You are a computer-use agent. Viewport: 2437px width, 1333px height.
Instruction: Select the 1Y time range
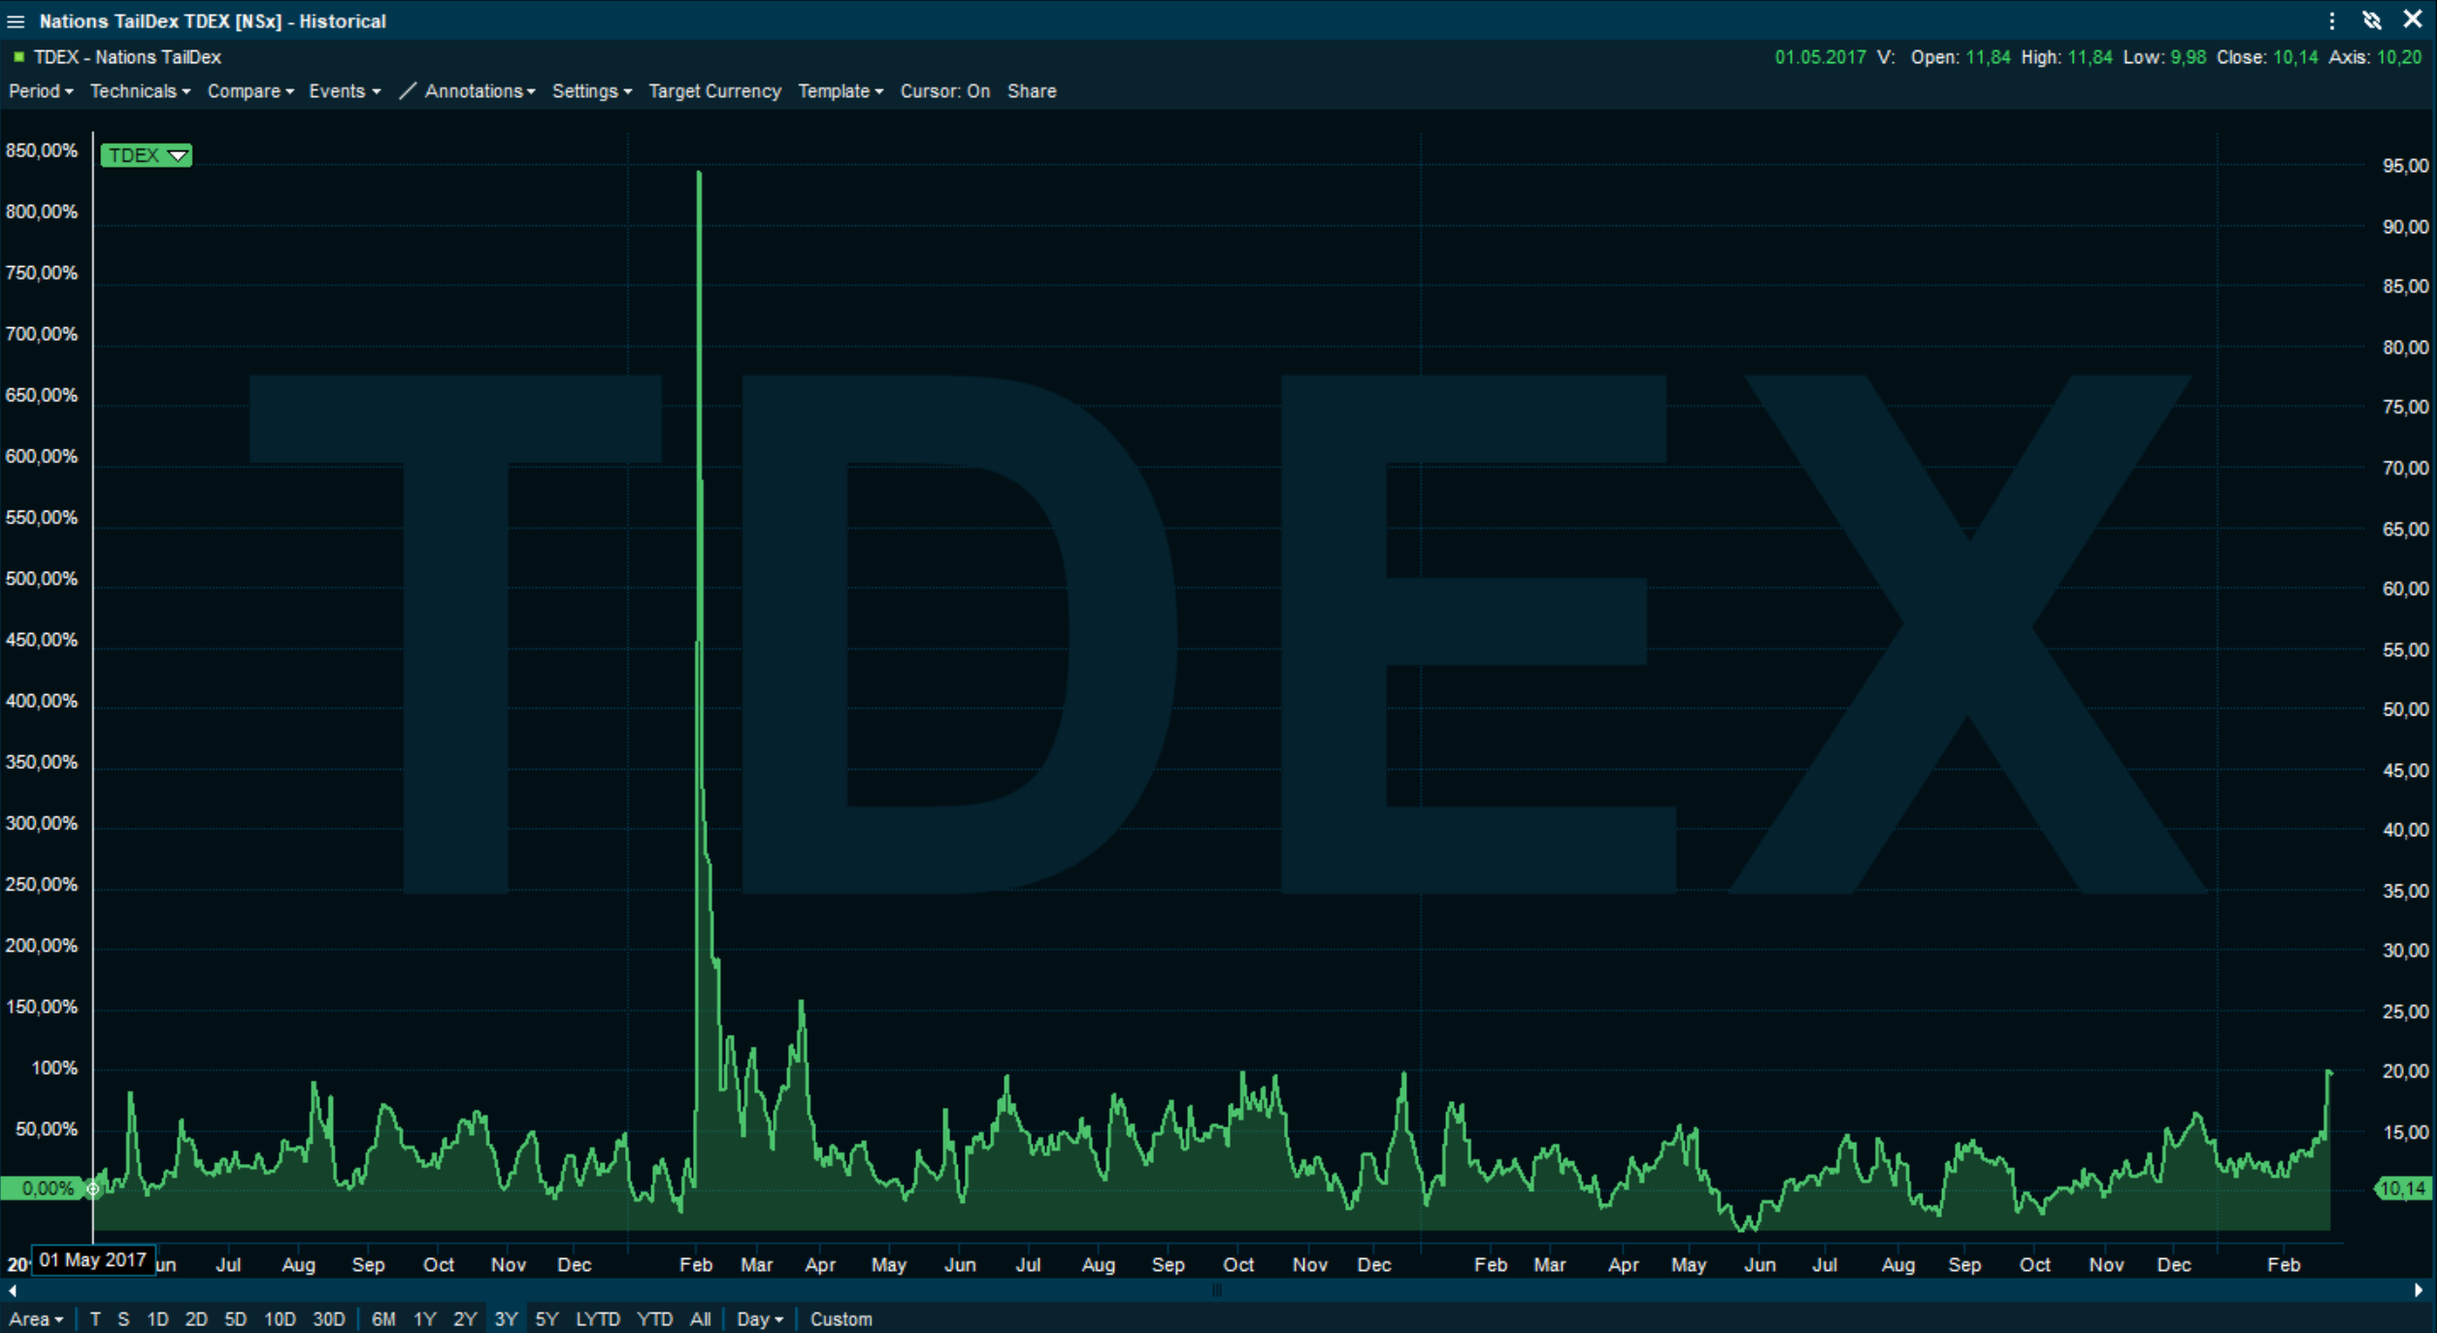click(x=424, y=1319)
